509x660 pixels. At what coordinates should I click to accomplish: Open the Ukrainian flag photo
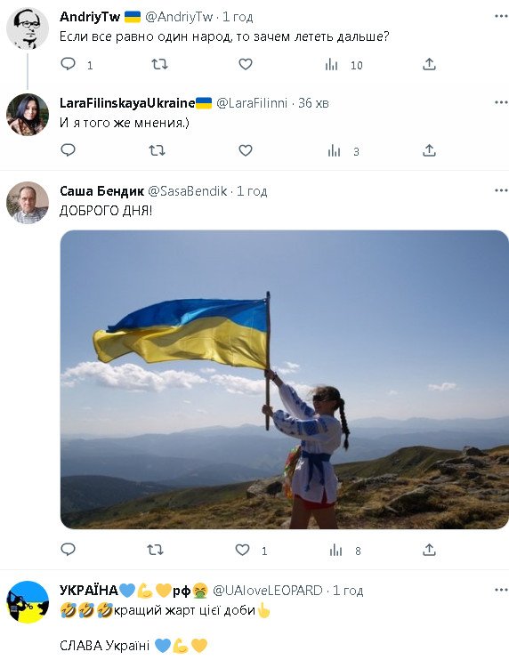[285, 379]
